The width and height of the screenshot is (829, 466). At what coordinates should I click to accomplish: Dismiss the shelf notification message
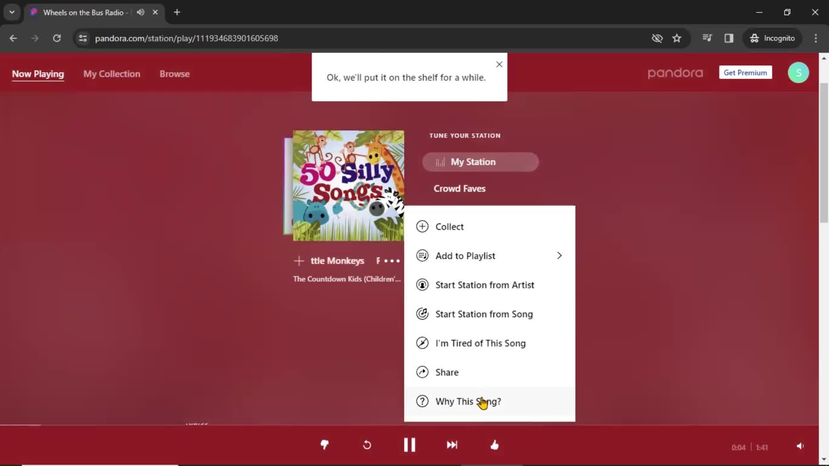(x=499, y=64)
